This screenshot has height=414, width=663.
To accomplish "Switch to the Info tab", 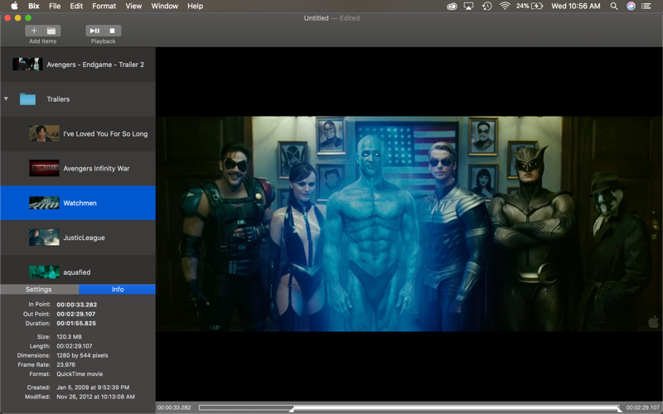I will pos(117,290).
